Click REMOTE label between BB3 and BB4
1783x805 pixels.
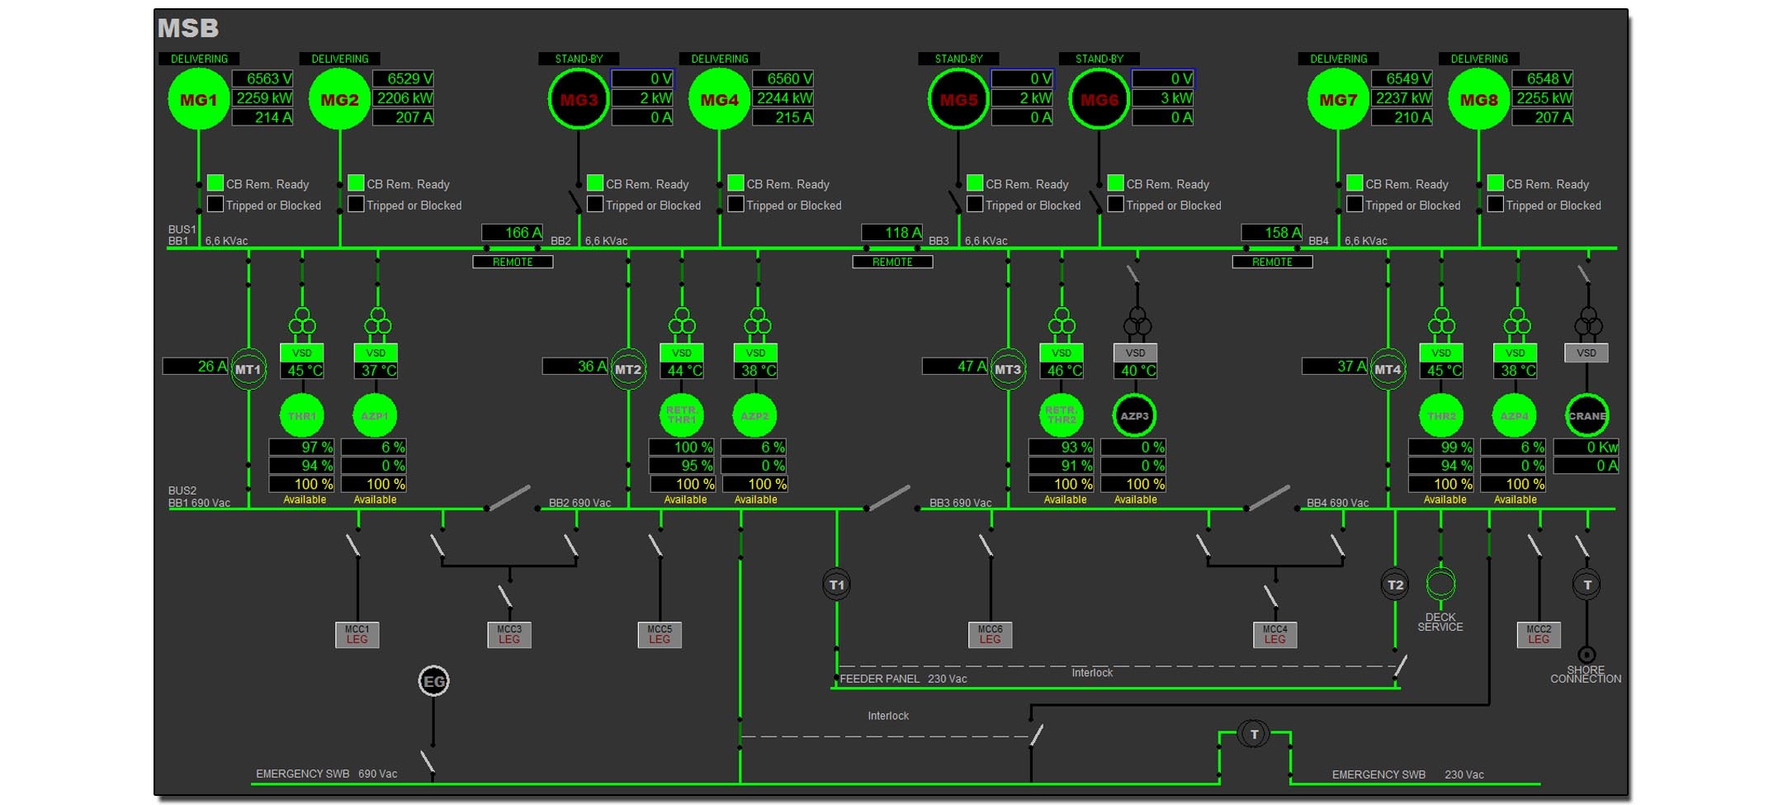pyautogui.click(x=1272, y=262)
